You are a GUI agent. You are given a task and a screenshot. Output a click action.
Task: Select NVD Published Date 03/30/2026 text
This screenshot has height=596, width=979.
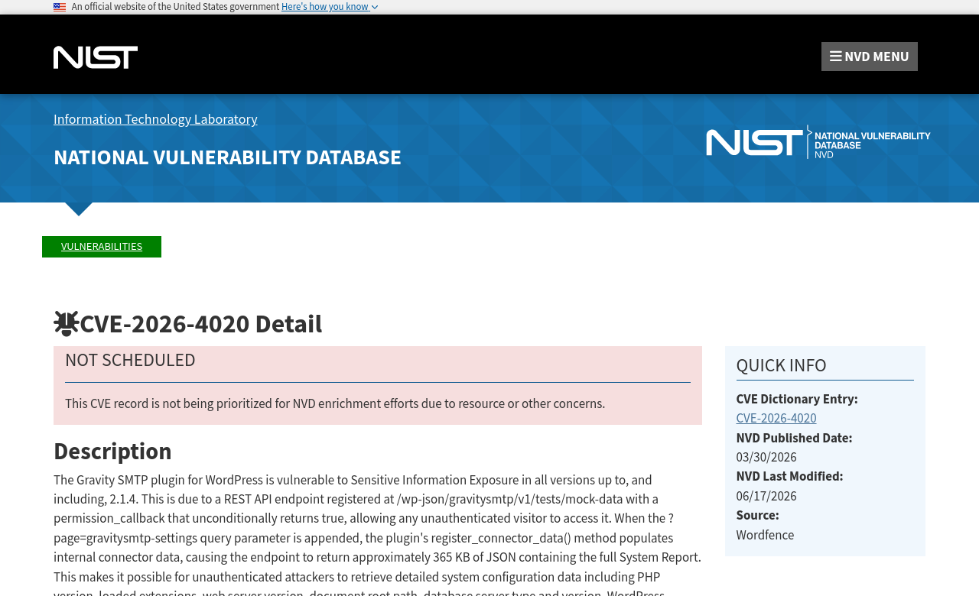click(x=766, y=457)
